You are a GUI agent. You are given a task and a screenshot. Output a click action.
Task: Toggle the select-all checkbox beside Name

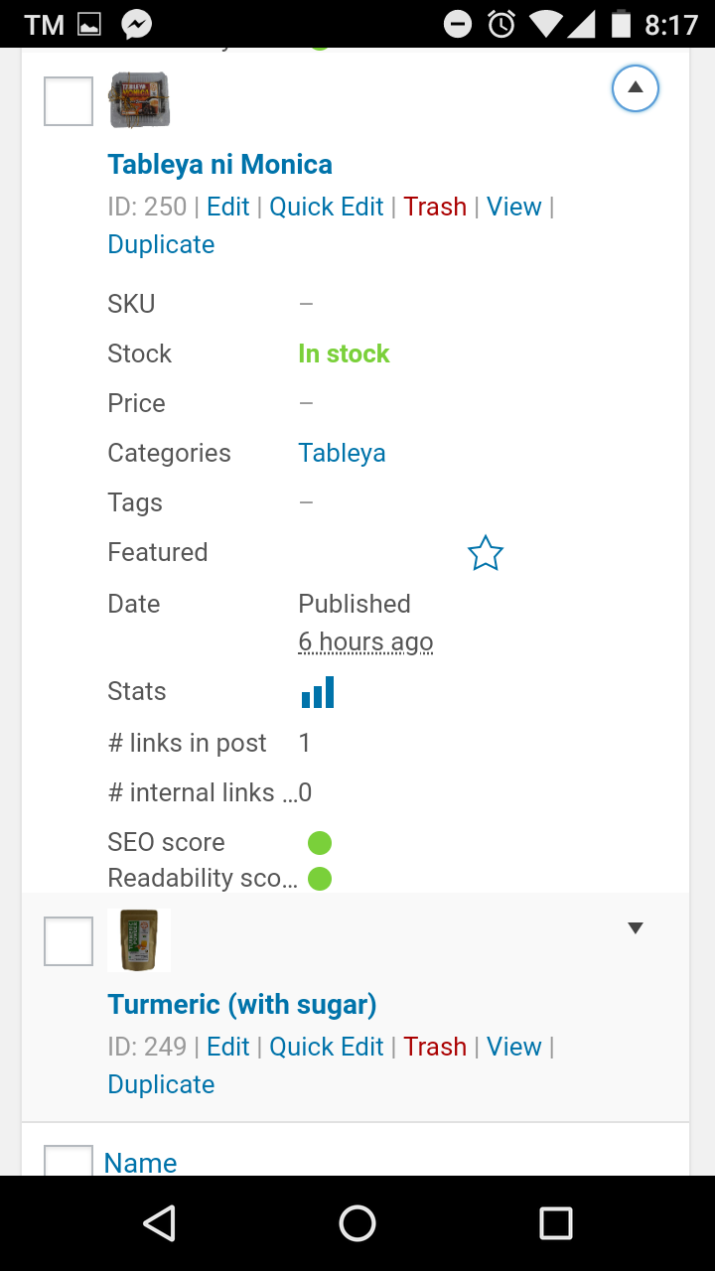69,1160
